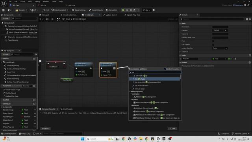Click the Browse to asset icon beside Save
252x142 pixels.
point(9,10)
